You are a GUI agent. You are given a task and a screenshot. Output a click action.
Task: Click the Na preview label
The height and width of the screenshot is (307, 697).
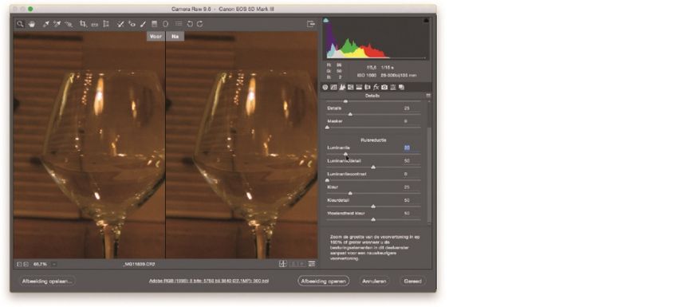175,37
